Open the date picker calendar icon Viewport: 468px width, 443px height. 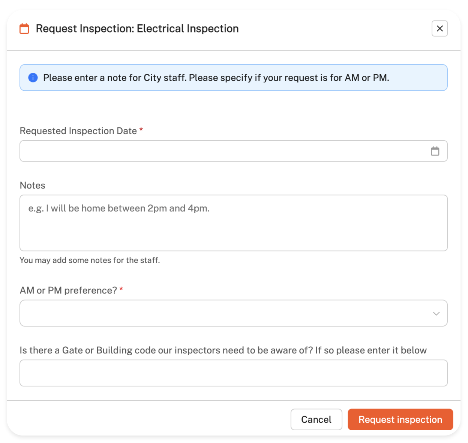tap(435, 151)
